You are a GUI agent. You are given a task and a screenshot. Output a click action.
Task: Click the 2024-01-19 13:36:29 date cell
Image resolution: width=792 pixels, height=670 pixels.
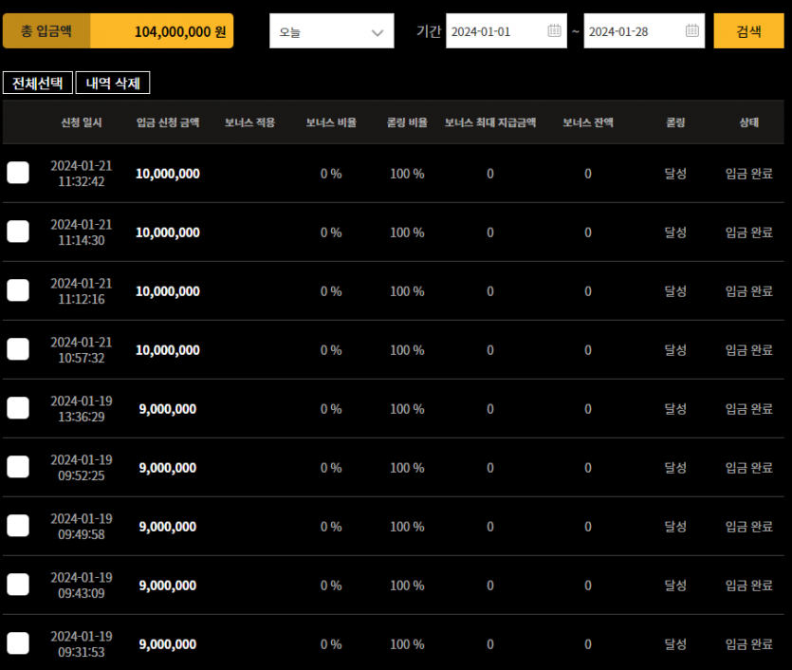pyautogui.click(x=82, y=409)
